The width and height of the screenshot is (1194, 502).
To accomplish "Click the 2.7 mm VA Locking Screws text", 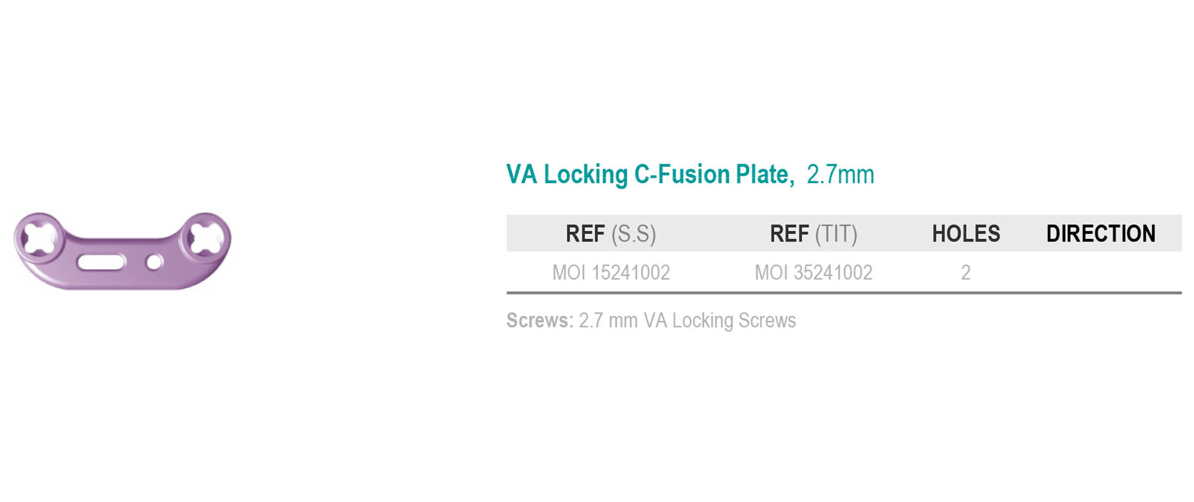I will click(687, 320).
